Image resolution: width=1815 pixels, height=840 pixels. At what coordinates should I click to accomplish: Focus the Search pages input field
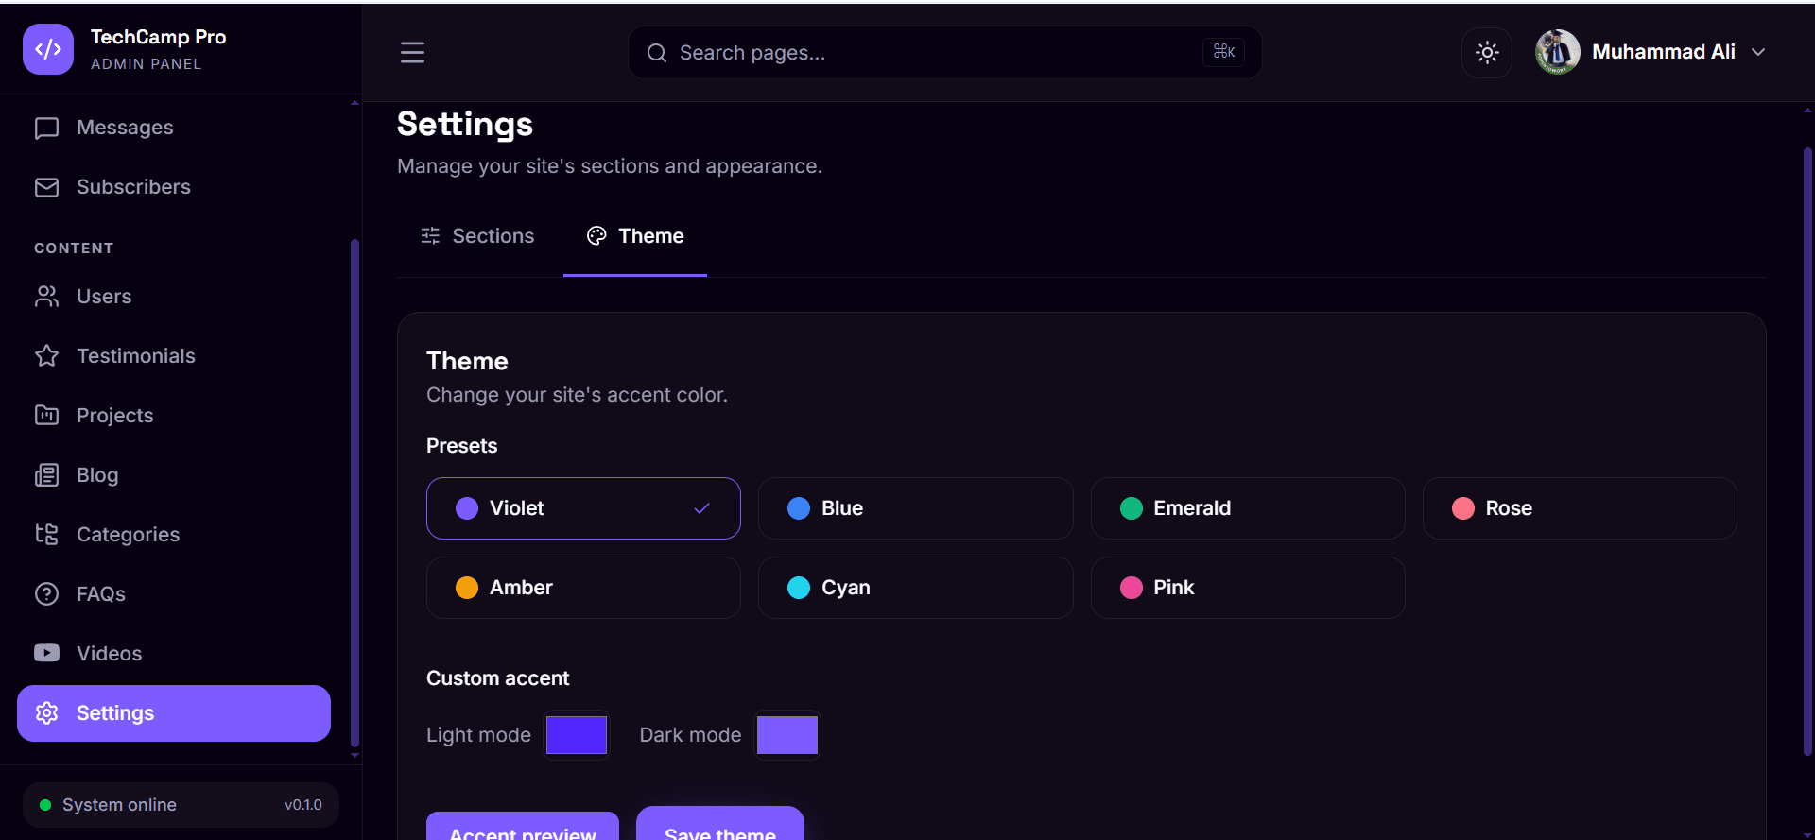[x=945, y=53]
